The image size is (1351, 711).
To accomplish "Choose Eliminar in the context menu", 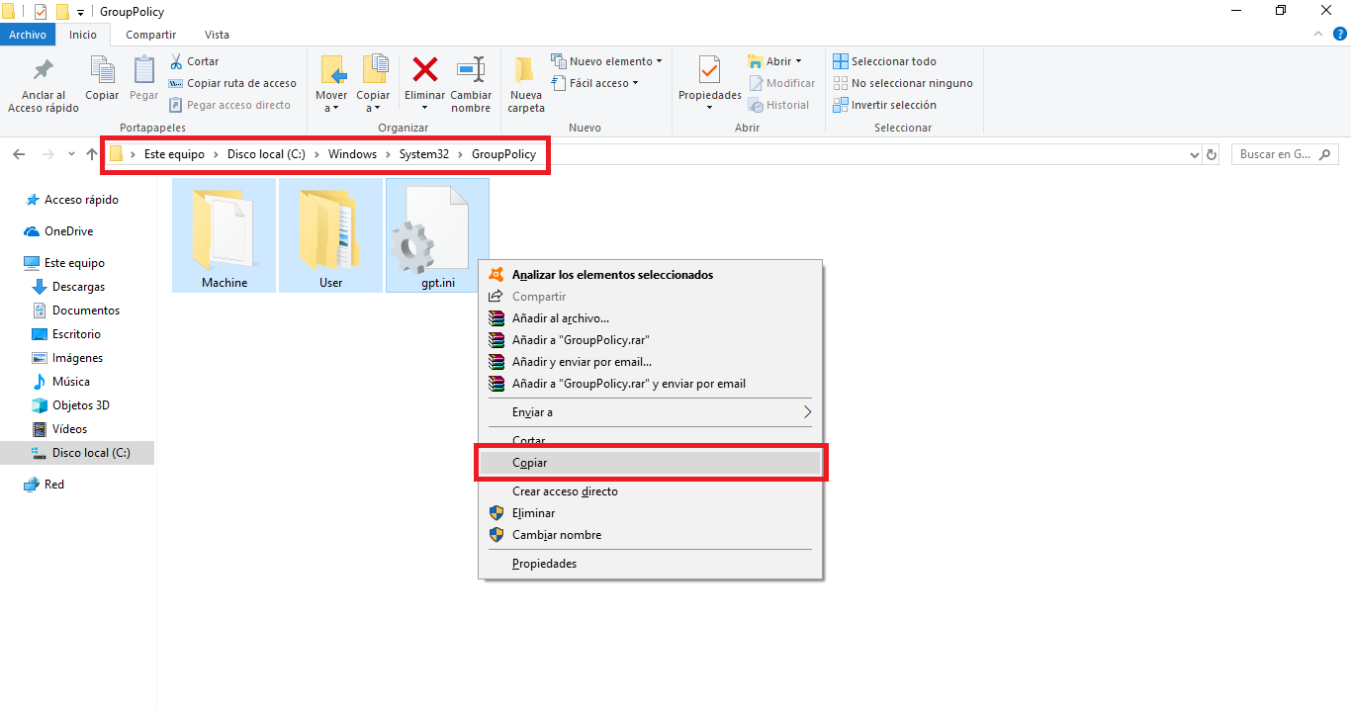I will (x=651, y=513).
